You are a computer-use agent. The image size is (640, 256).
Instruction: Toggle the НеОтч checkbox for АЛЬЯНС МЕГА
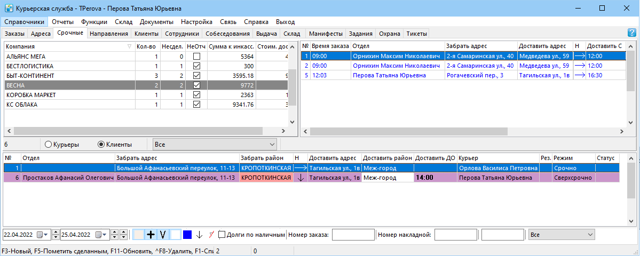(197, 56)
